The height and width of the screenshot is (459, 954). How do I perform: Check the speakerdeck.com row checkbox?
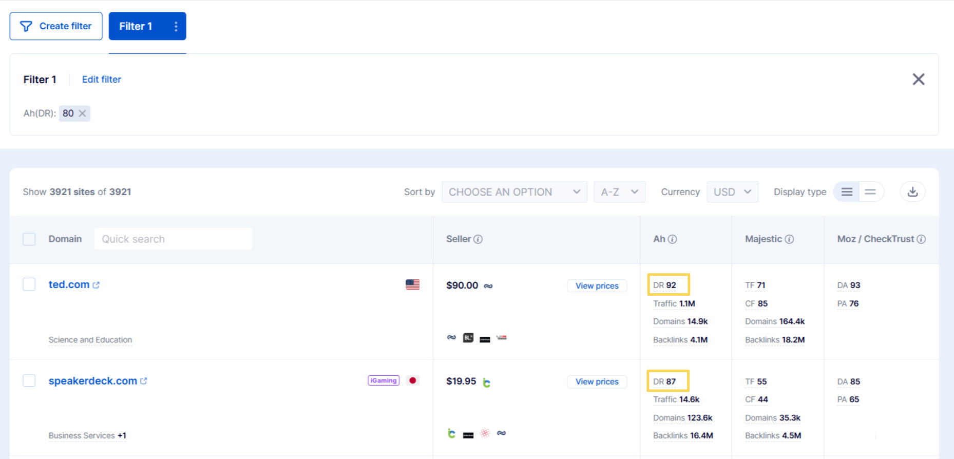pos(29,380)
